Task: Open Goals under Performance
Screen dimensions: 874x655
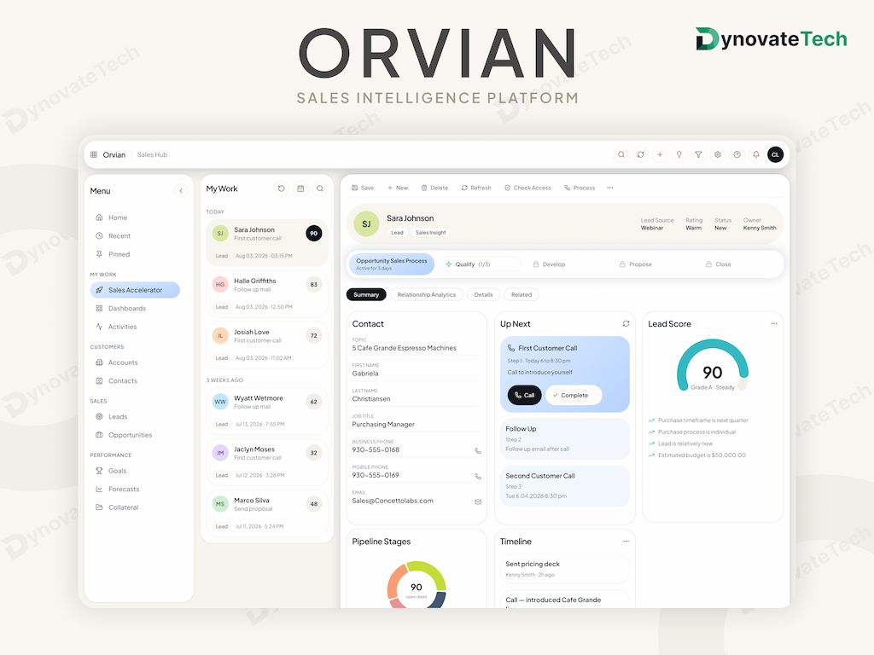Action: point(135,471)
